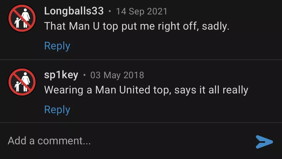The height and width of the screenshot is (159, 282).
Task: Reply to sp1key's comment
Action: coord(57,109)
